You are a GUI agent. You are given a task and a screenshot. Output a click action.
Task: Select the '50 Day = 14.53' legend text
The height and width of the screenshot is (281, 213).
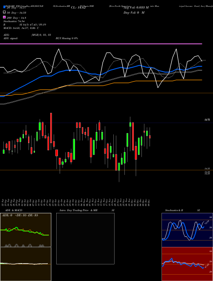coord(16,13)
